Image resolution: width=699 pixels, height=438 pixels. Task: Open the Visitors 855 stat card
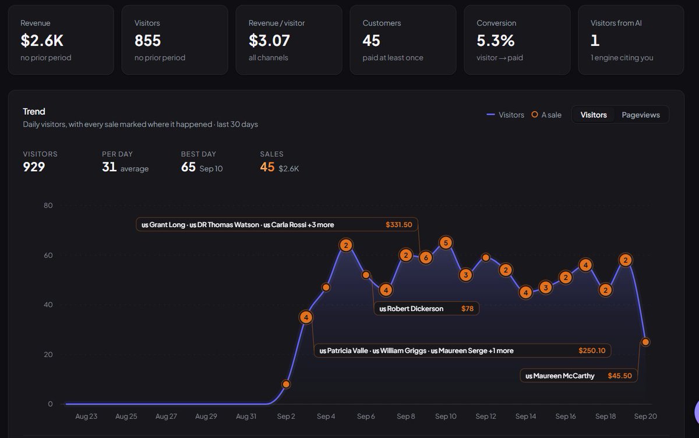[x=175, y=40]
